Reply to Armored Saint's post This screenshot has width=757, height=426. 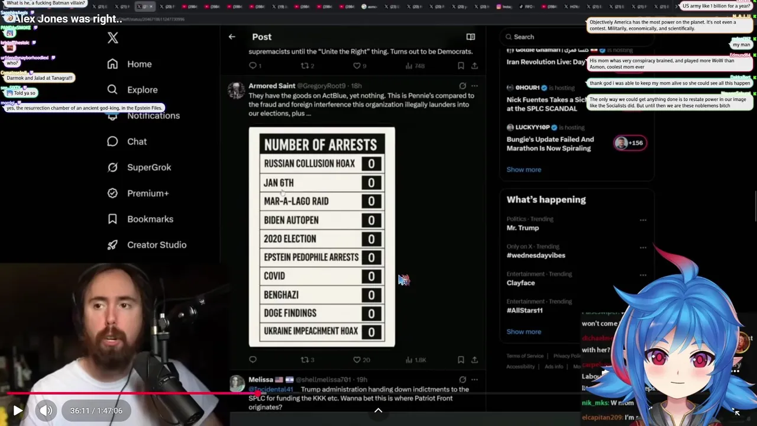pos(253,360)
